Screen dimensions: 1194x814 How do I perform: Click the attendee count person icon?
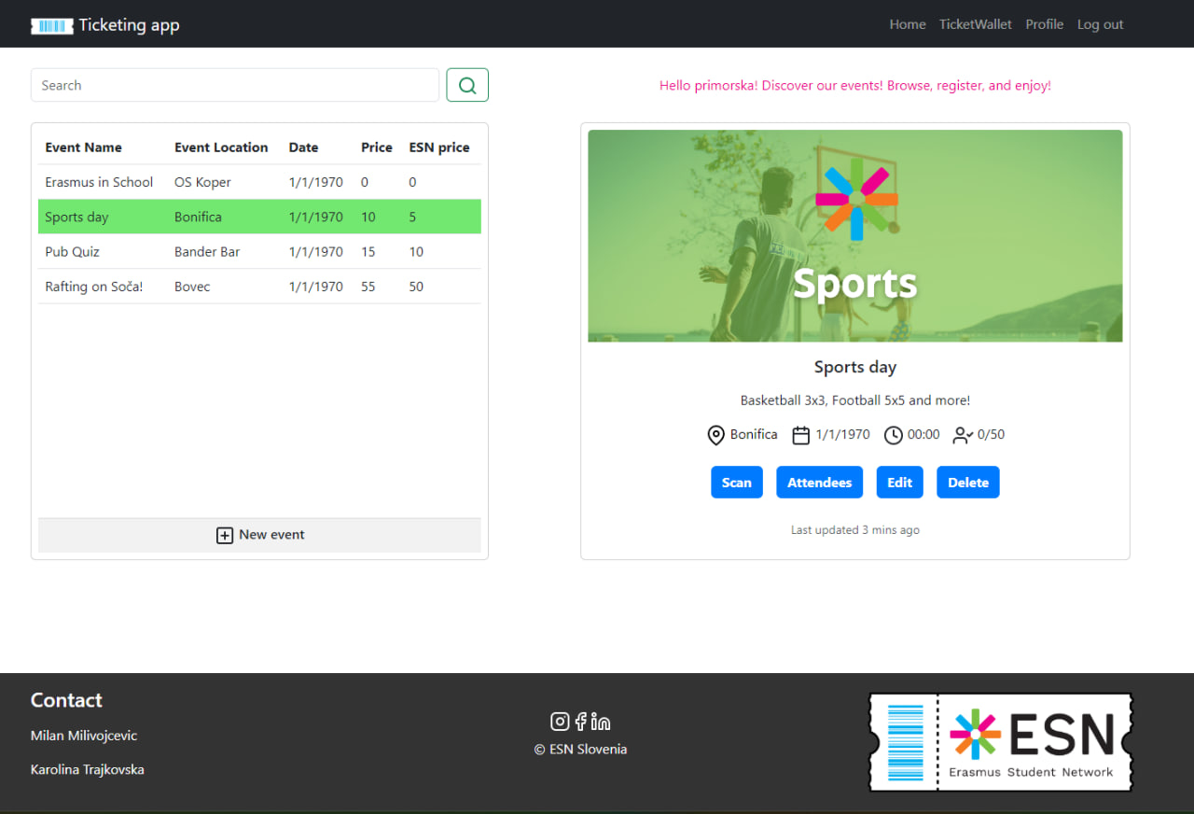(x=963, y=435)
